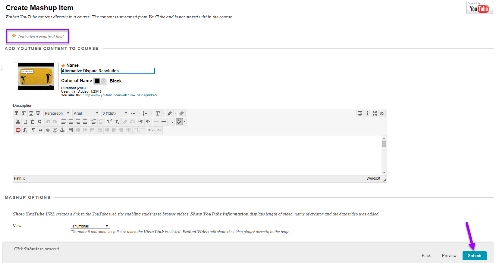Expand the editor to fullscreen
The image size is (496, 263).
[375, 113]
